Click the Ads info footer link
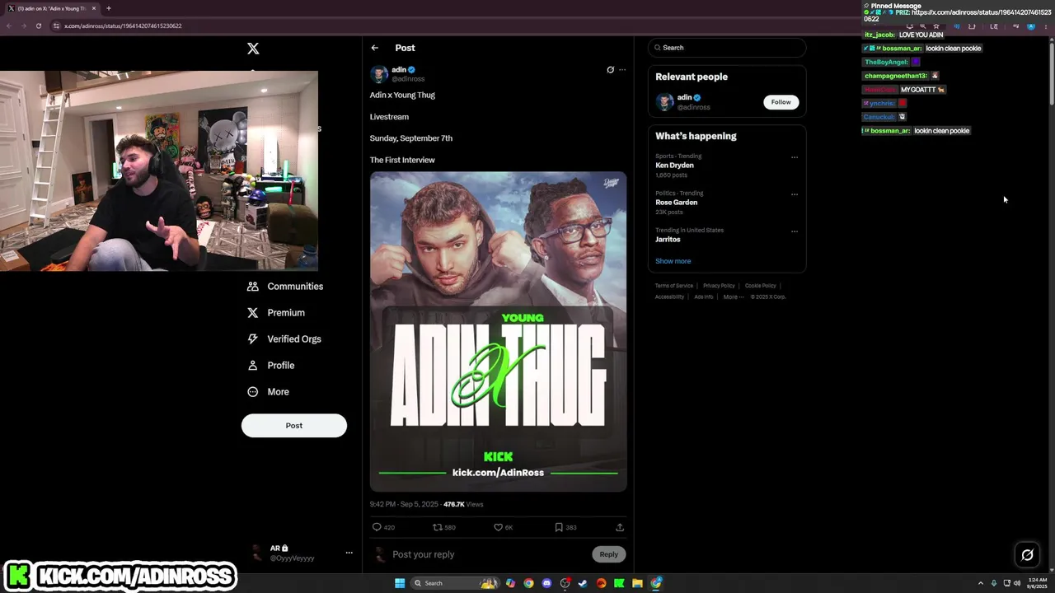 click(703, 297)
